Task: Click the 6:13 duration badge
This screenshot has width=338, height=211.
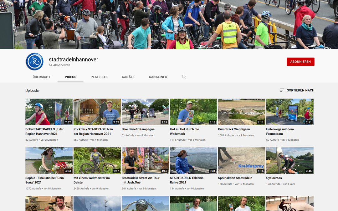Action: tap(212, 122)
